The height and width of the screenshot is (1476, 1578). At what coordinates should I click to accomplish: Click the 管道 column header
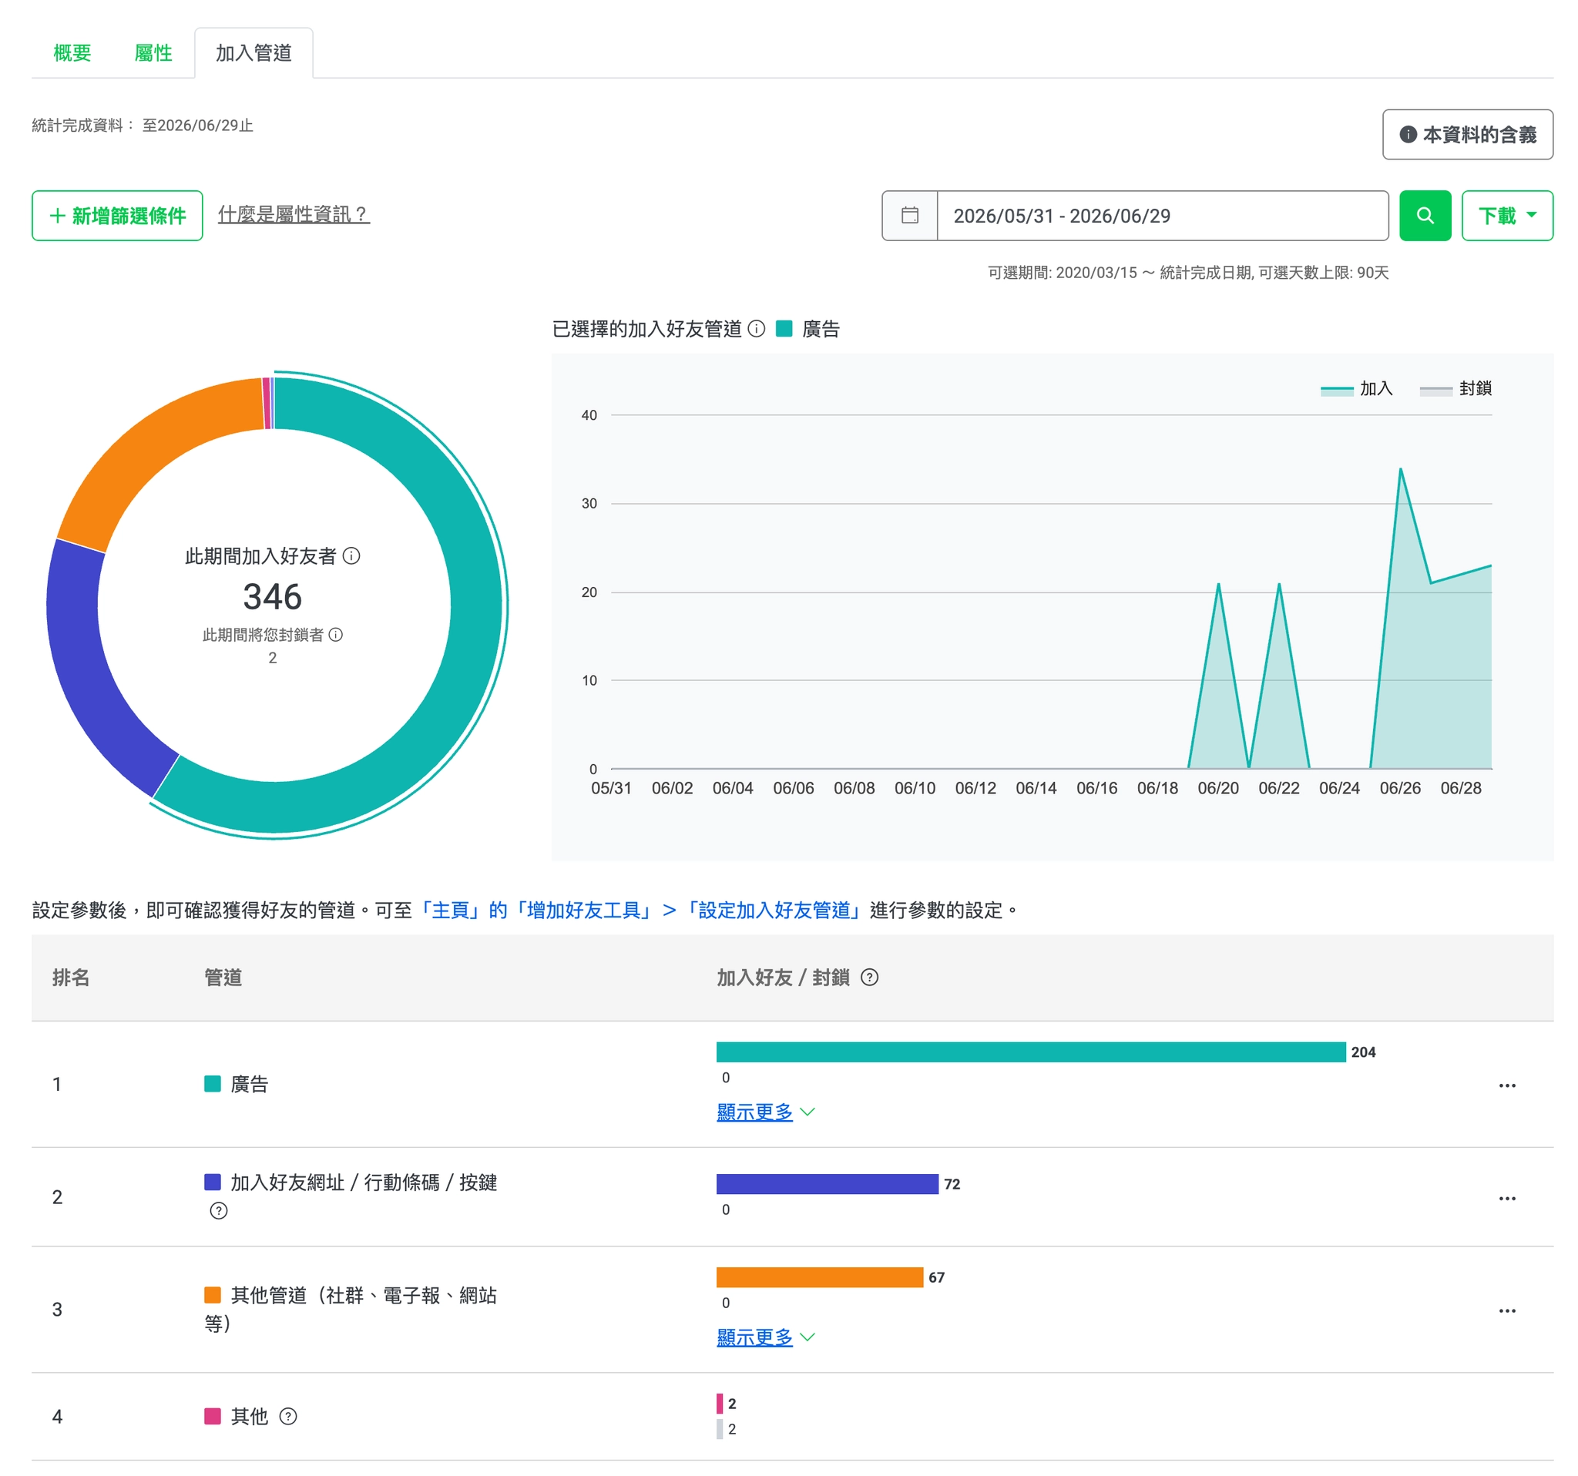pos(223,978)
